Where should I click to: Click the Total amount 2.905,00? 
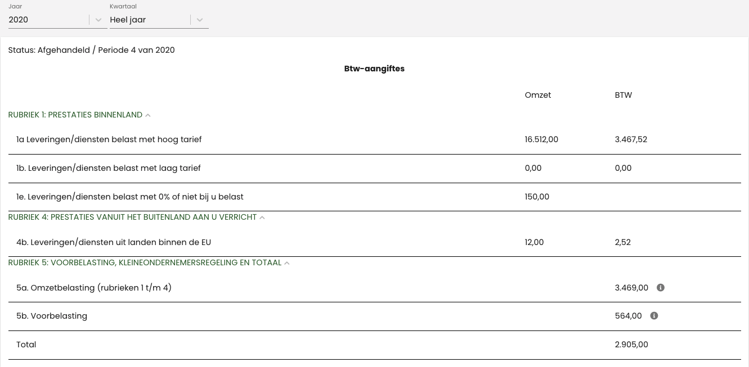click(x=631, y=345)
